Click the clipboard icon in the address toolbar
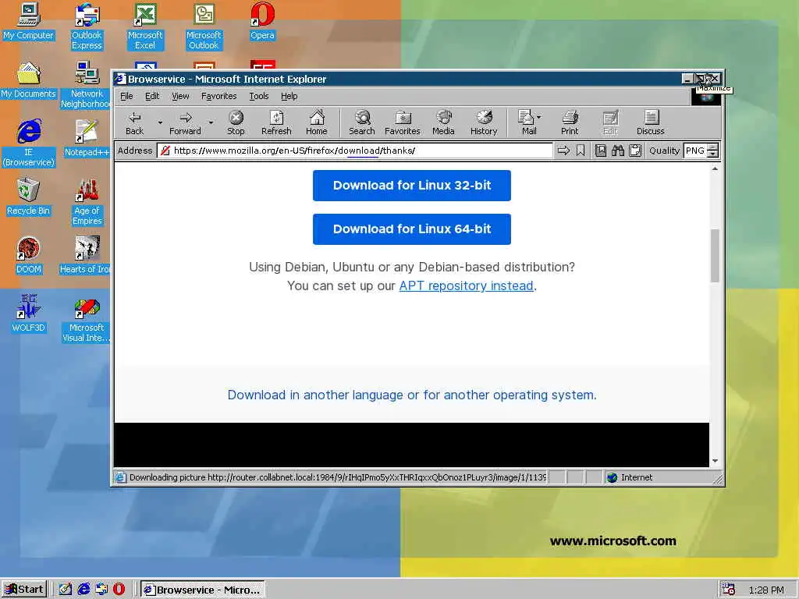The width and height of the screenshot is (799, 599). [635, 151]
